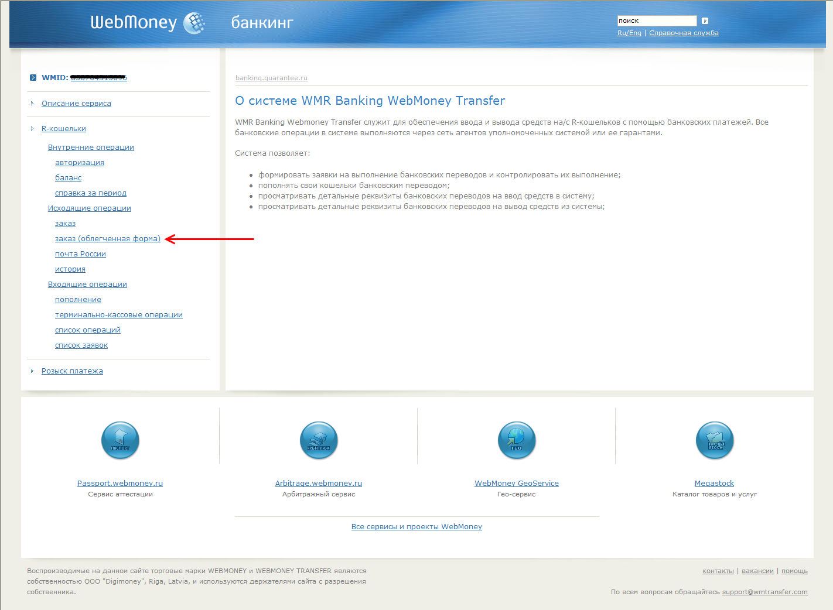Open Megastock text link

click(714, 484)
